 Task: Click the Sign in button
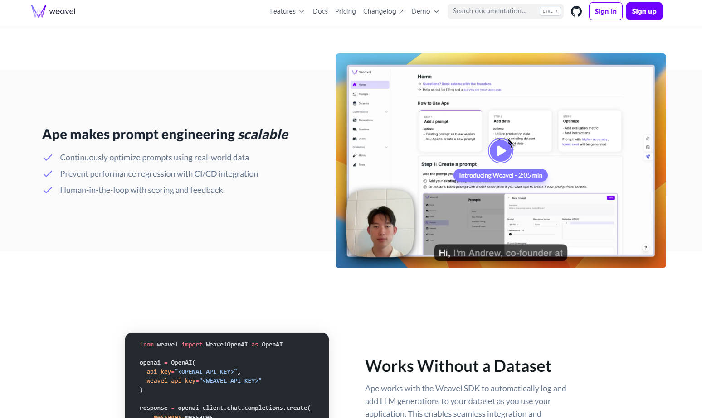[x=605, y=11]
